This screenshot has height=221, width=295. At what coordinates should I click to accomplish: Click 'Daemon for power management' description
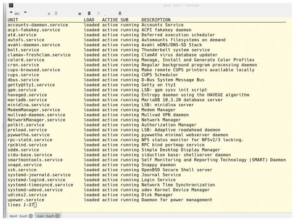[177, 200]
